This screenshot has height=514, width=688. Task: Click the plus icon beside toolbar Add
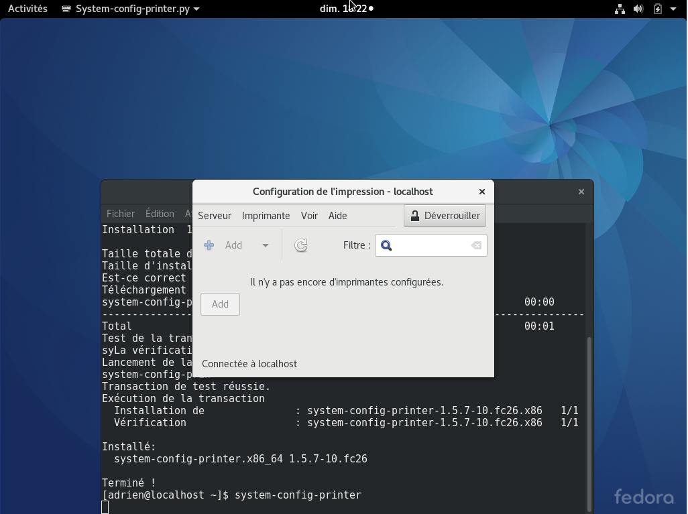[209, 245]
